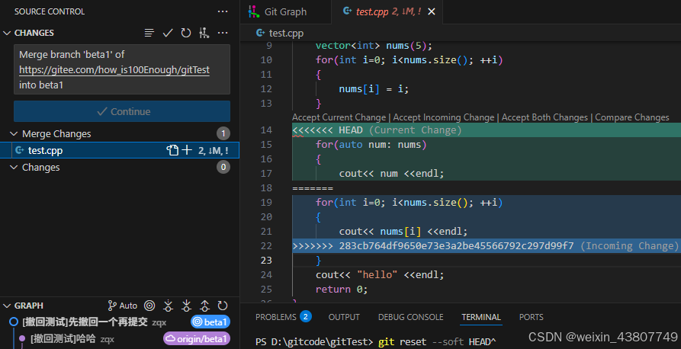Switch to the Git Graph tab
681x349 pixels.
tap(285, 11)
